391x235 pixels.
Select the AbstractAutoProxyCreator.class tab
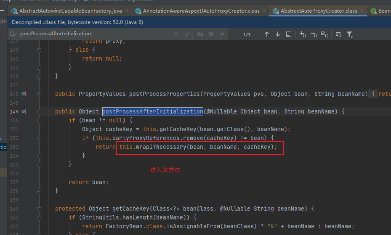[x=319, y=11]
